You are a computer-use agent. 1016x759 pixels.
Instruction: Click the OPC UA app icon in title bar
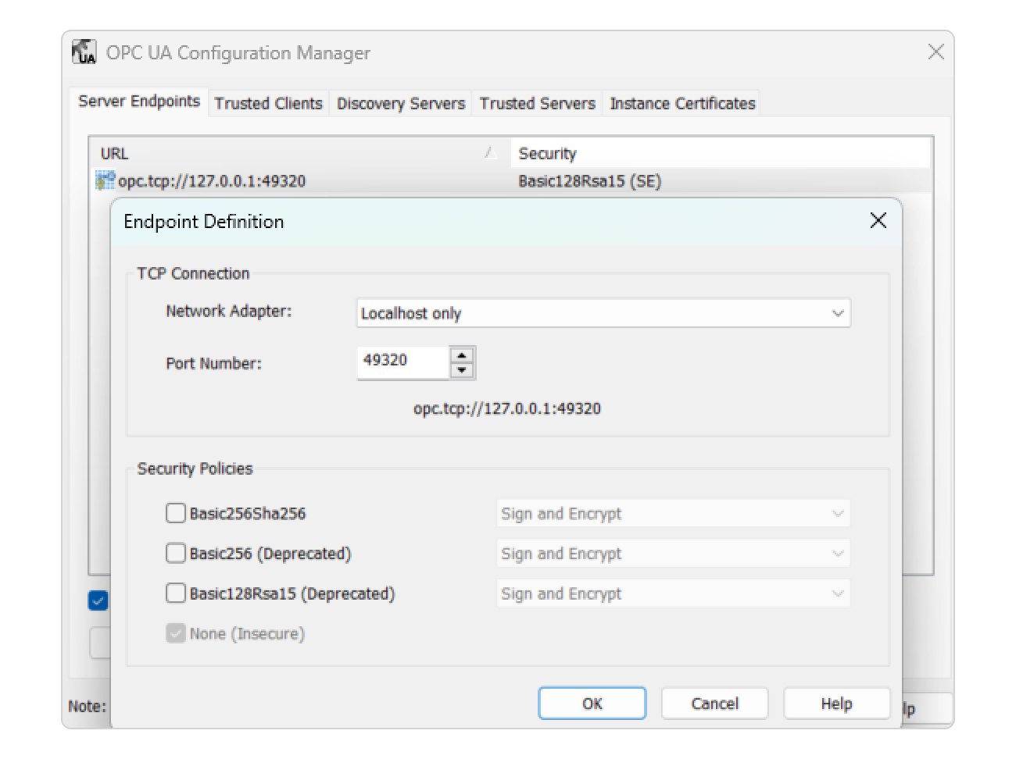pyautogui.click(x=84, y=52)
